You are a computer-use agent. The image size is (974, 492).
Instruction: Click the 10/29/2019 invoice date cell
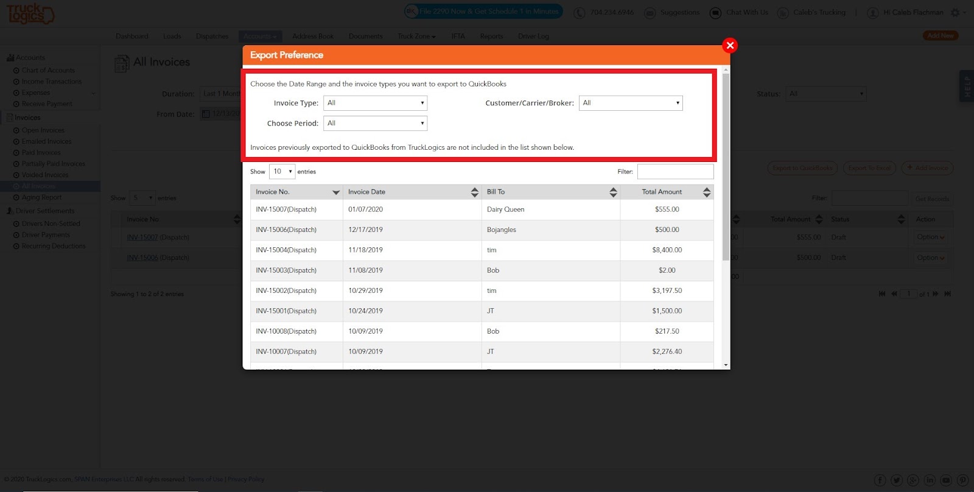click(x=412, y=290)
